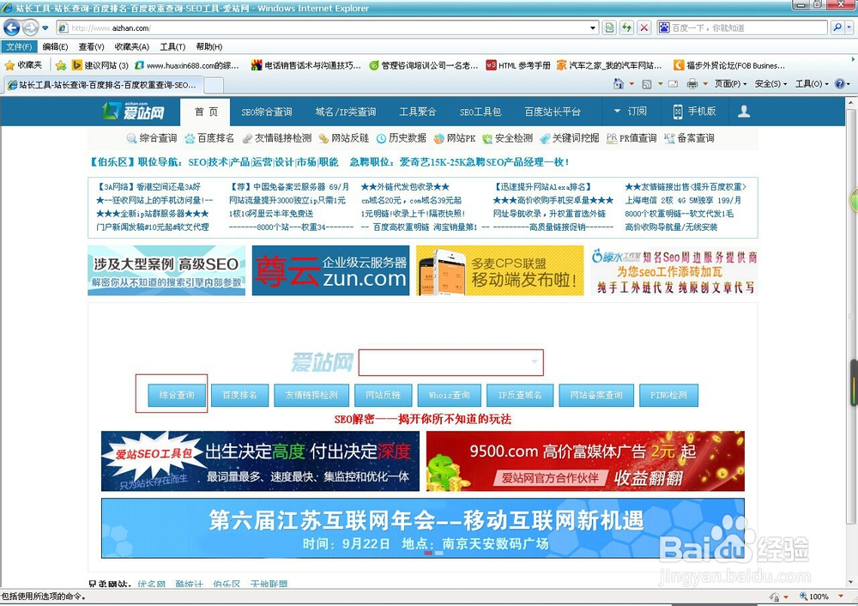The height and width of the screenshot is (606, 858).
Task: Click the browser address bar
Action: pyautogui.click(x=323, y=27)
